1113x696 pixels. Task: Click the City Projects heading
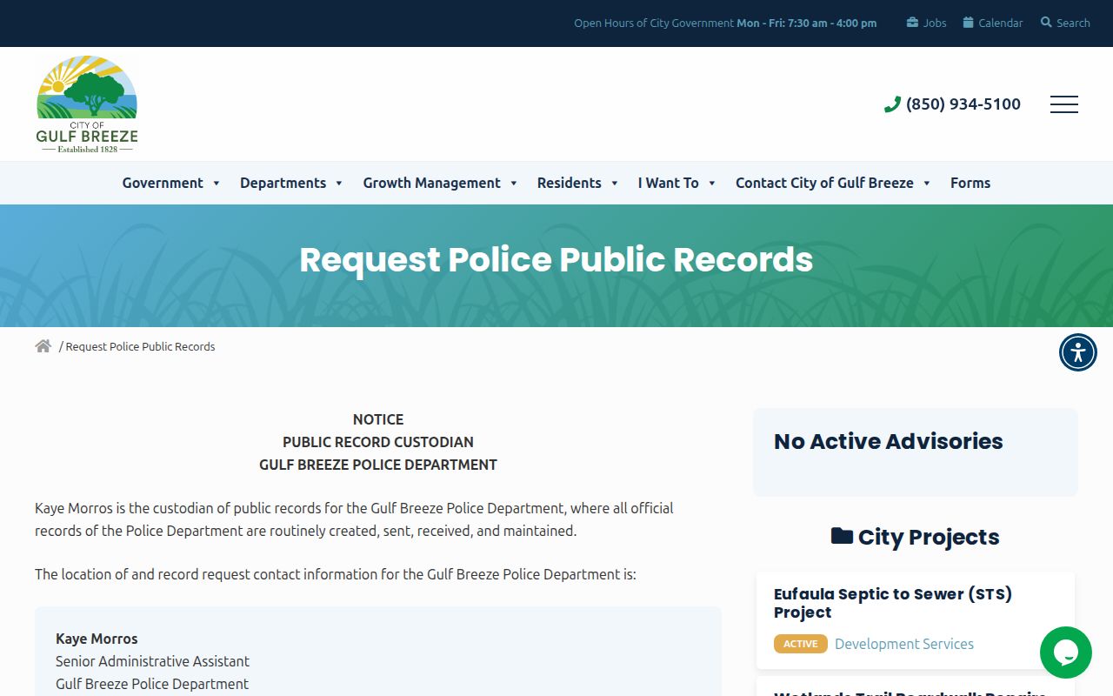coord(929,537)
